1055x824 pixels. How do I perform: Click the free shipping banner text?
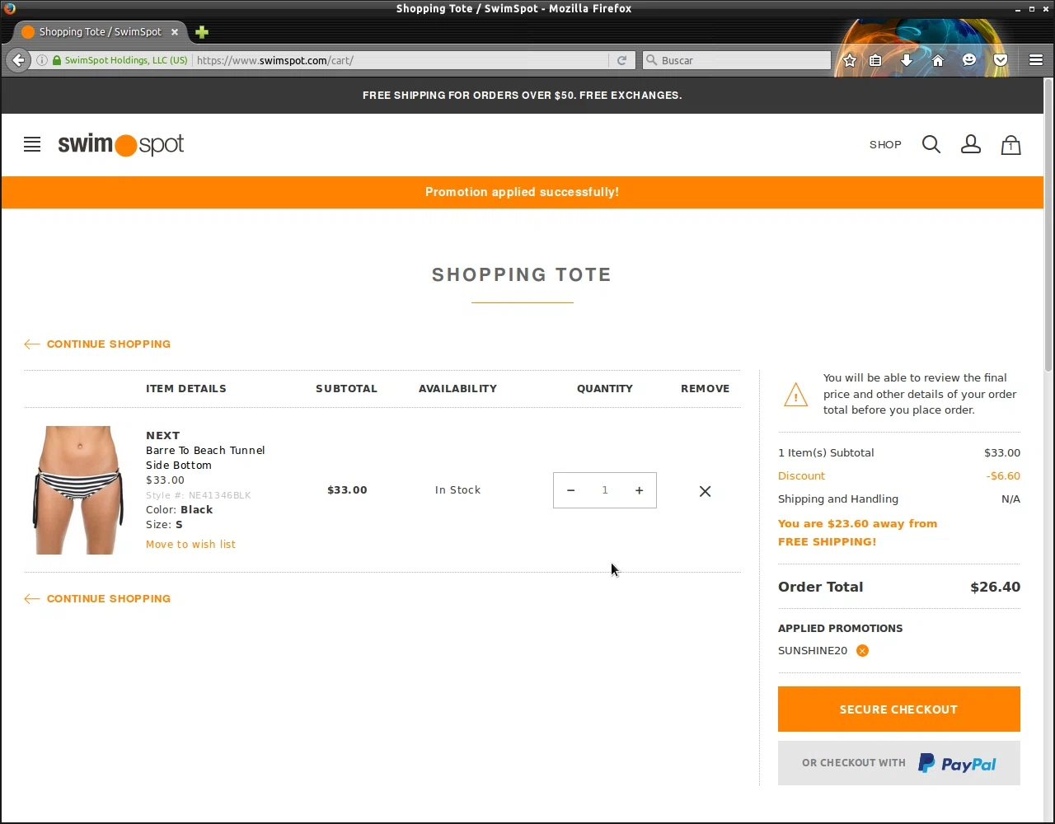point(522,96)
